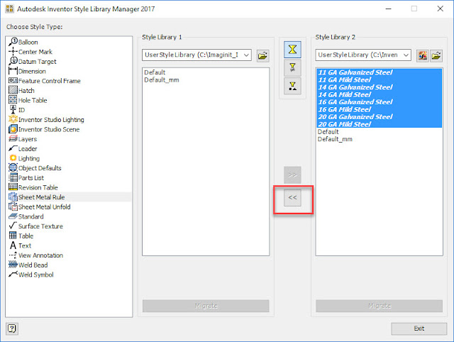The width and height of the screenshot is (454, 342).
Task: Select the Object Defaults style type
Action: (35, 168)
